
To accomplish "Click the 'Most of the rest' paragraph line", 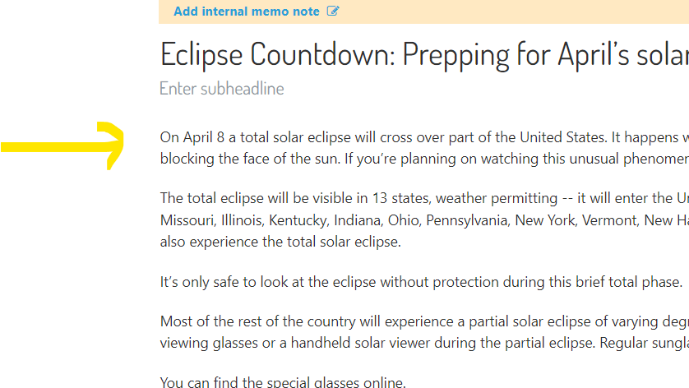I will 424,321.
